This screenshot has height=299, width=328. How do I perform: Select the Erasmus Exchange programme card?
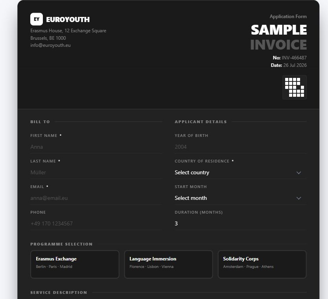pos(75,264)
